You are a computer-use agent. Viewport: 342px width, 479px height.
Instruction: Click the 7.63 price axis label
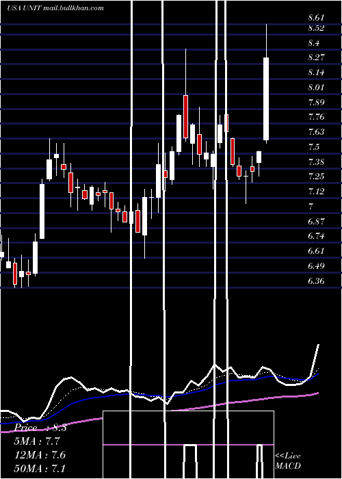316,132
